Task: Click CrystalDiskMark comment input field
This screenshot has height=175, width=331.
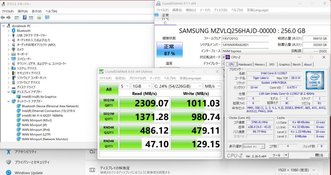Action: pyautogui.click(x=160, y=154)
